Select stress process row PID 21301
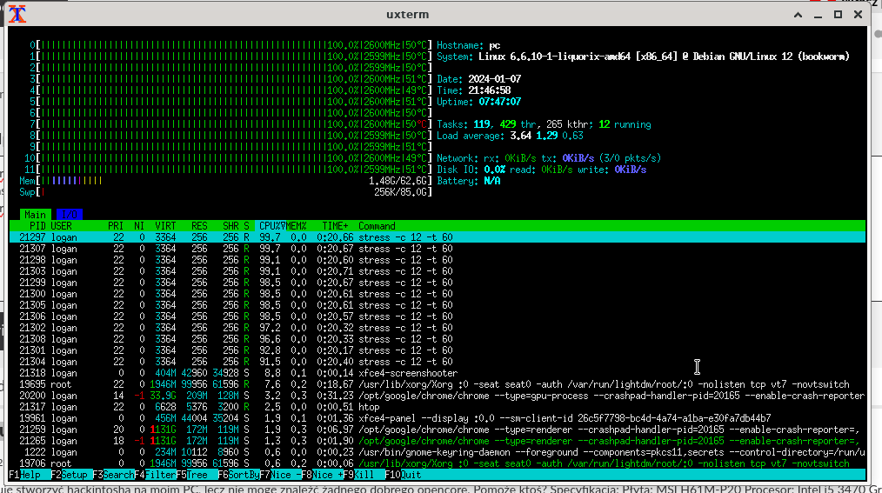Viewport: 882px width, 493px height. (x=437, y=350)
